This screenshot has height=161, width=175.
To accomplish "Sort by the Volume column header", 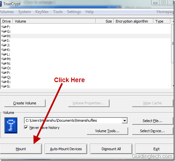I will click(54, 21).
